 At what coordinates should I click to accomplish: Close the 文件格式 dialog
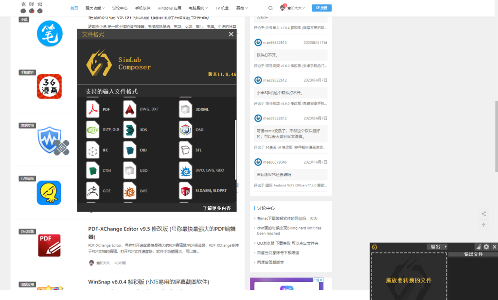pos(231,34)
